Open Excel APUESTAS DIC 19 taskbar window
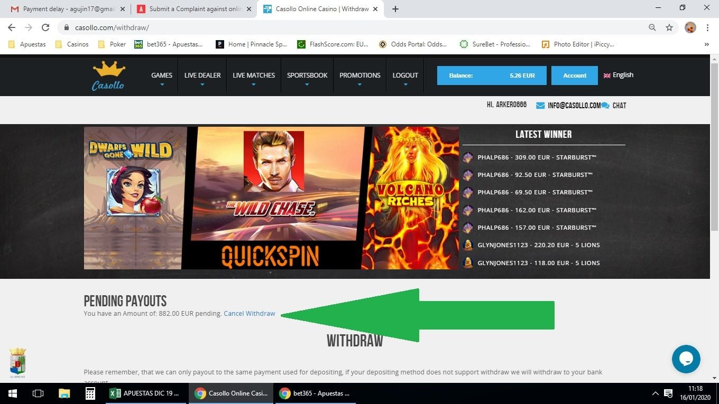Screen dimensions: 719x404 coord(146,393)
